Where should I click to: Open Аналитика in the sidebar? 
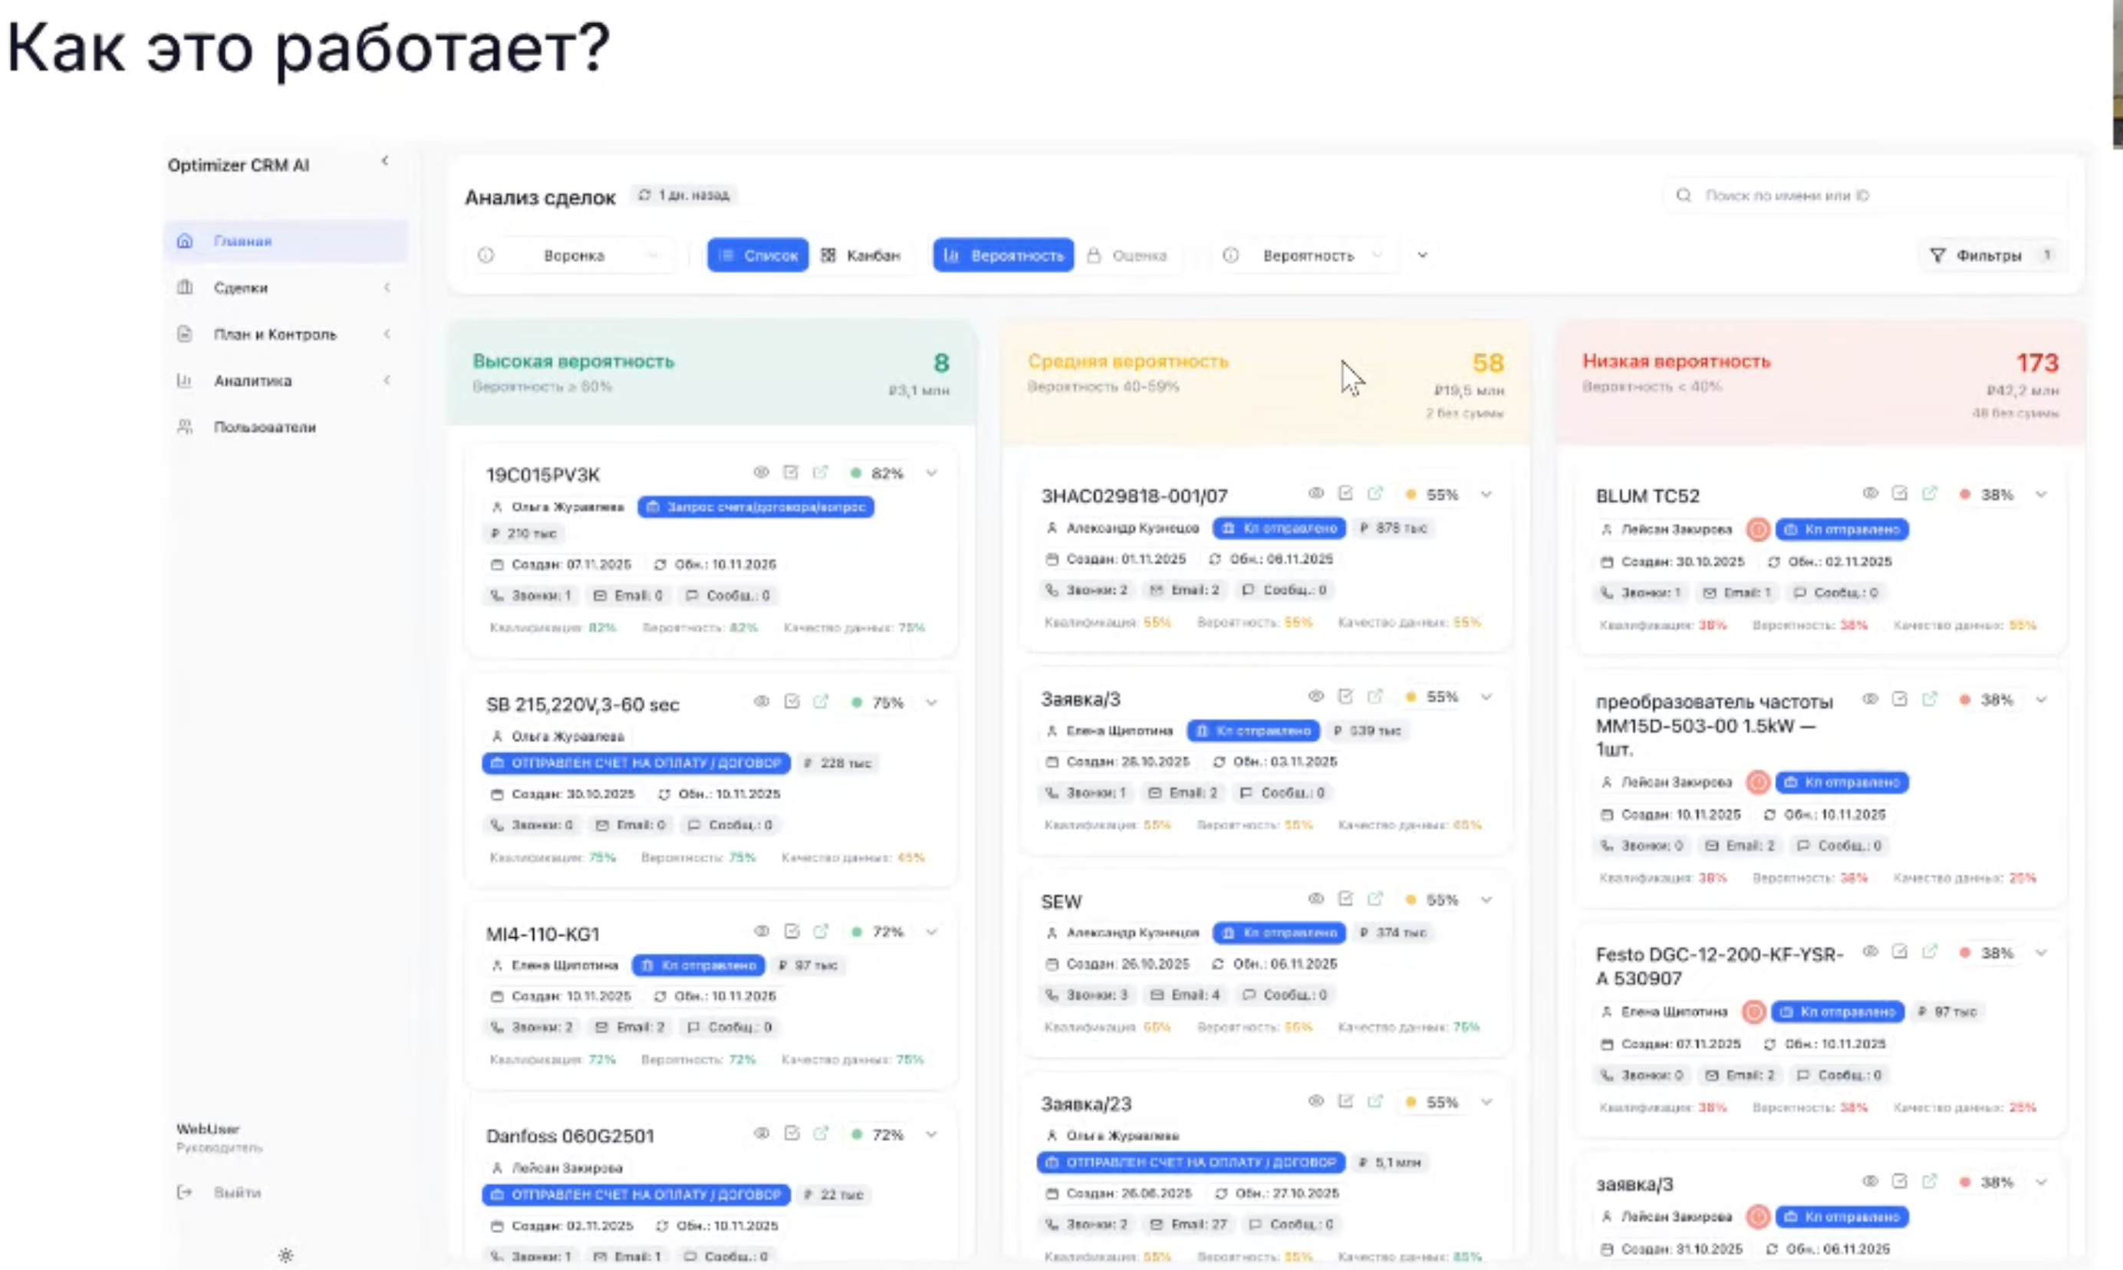252,381
